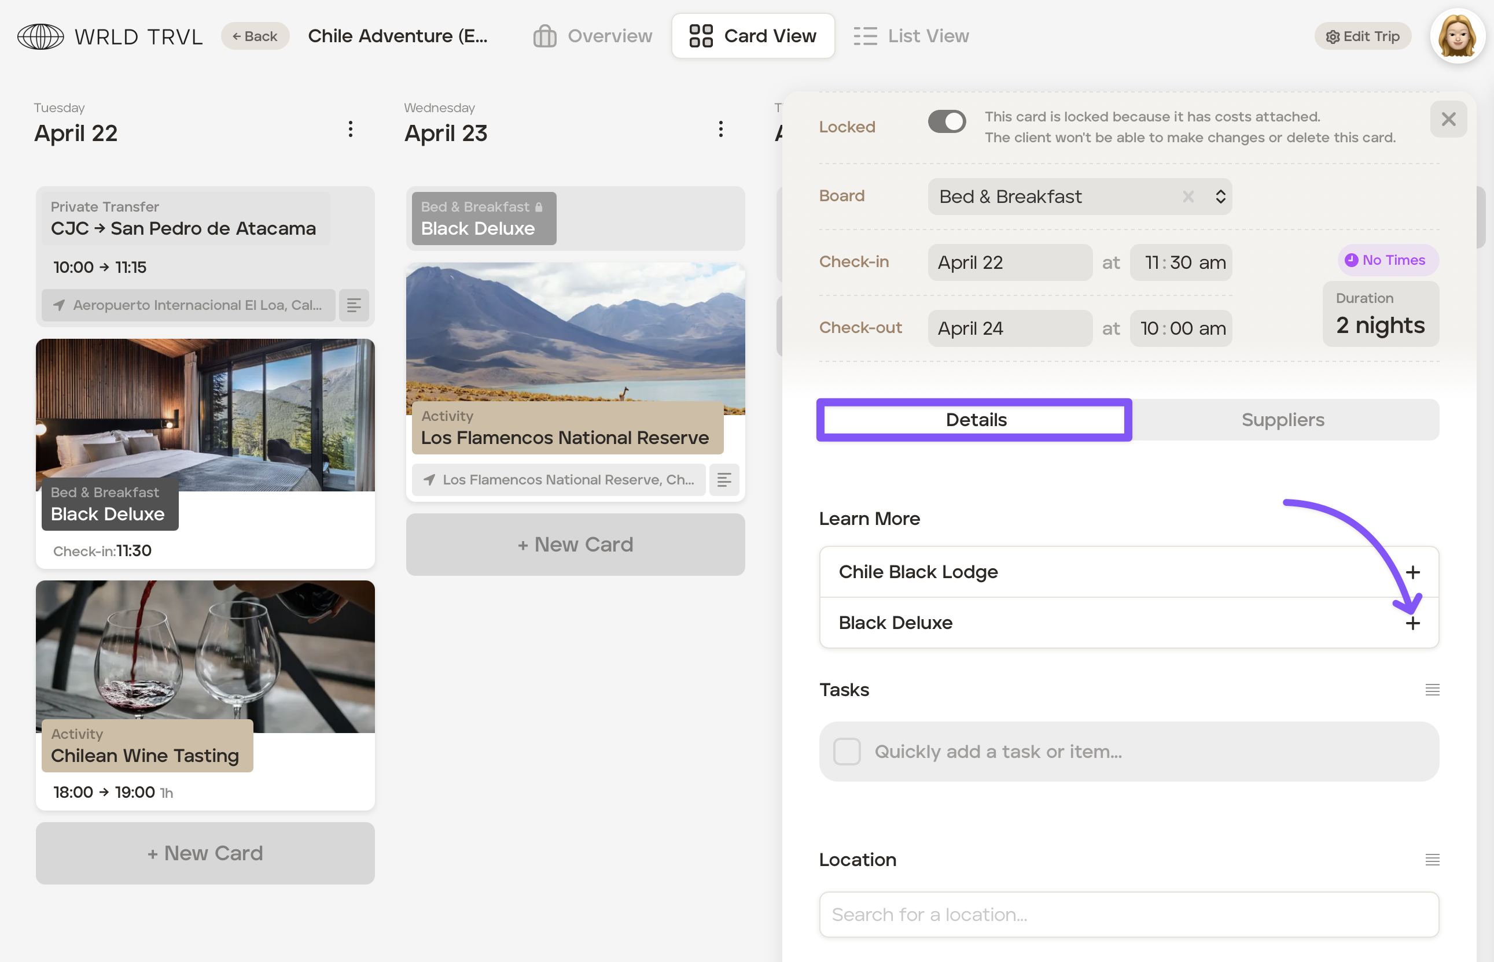This screenshot has height=962, width=1494.
Task: Open April 22 three-dot menu
Action: click(351, 129)
